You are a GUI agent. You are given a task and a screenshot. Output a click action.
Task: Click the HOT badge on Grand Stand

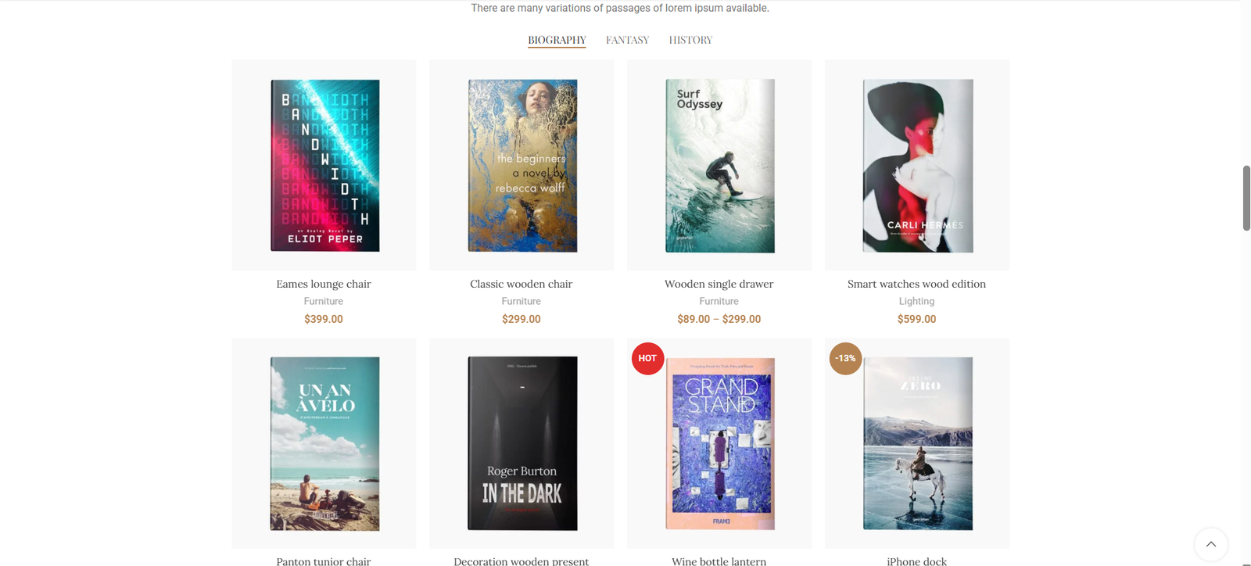647,359
